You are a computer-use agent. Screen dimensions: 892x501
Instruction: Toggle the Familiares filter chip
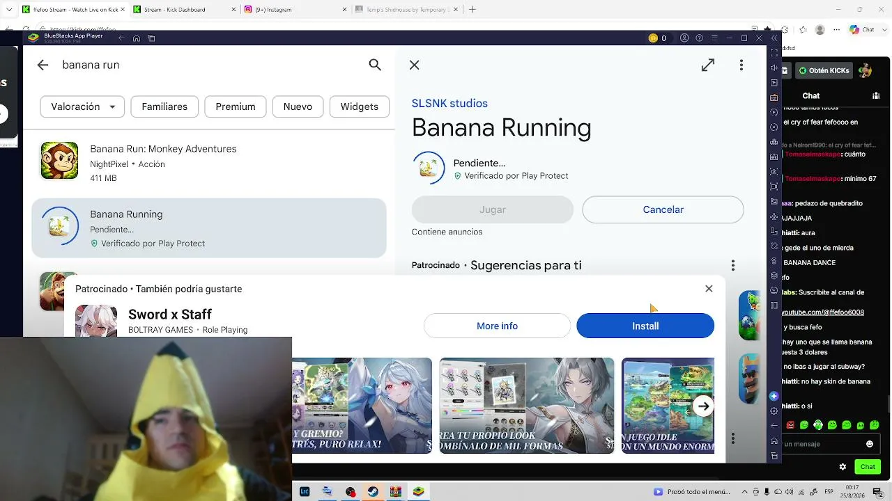[x=164, y=106]
